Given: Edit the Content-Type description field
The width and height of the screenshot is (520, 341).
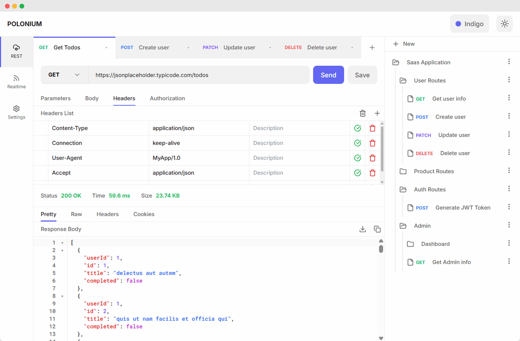Looking at the screenshot, I should click(299, 128).
